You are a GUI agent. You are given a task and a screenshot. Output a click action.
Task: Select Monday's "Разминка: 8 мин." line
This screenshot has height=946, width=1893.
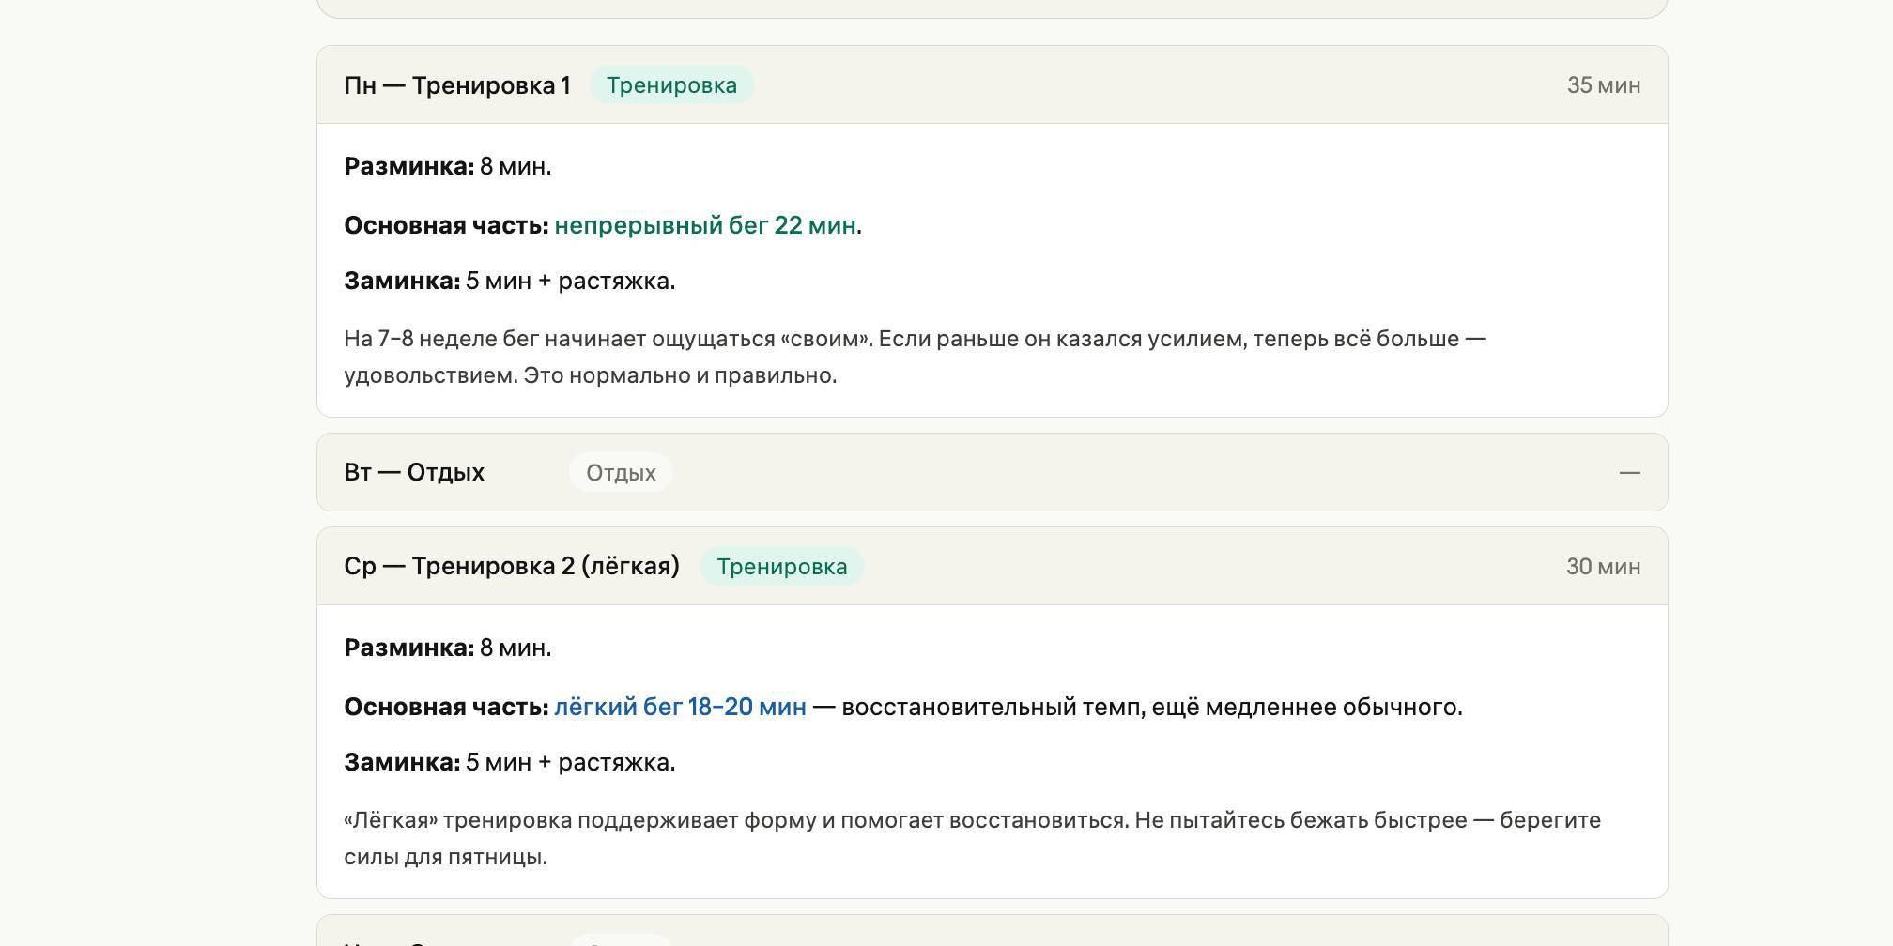pyautogui.click(x=448, y=167)
